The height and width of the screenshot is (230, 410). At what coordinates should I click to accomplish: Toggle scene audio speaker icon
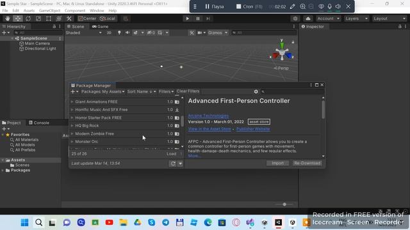(x=127, y=33)
